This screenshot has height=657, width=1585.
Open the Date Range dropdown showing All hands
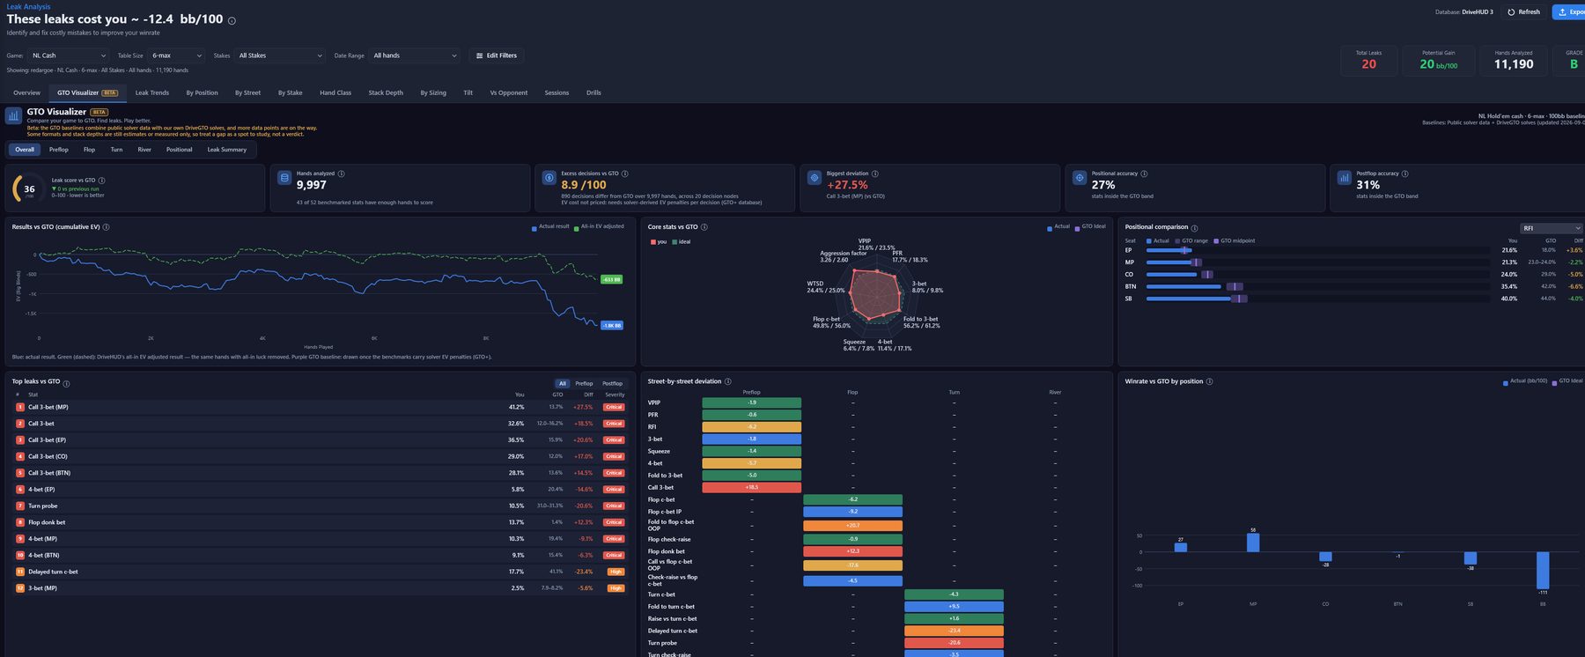pos(415,55)
